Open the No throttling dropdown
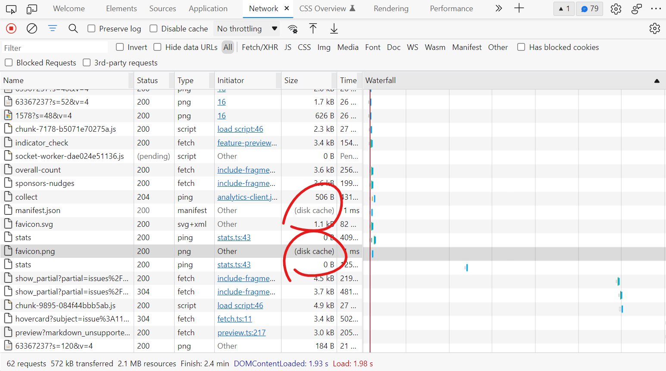Screen dimensions: 666x371 pos(247,28)
